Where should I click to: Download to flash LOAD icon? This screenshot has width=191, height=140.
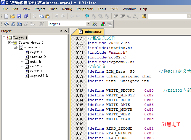tap(41, 24)
